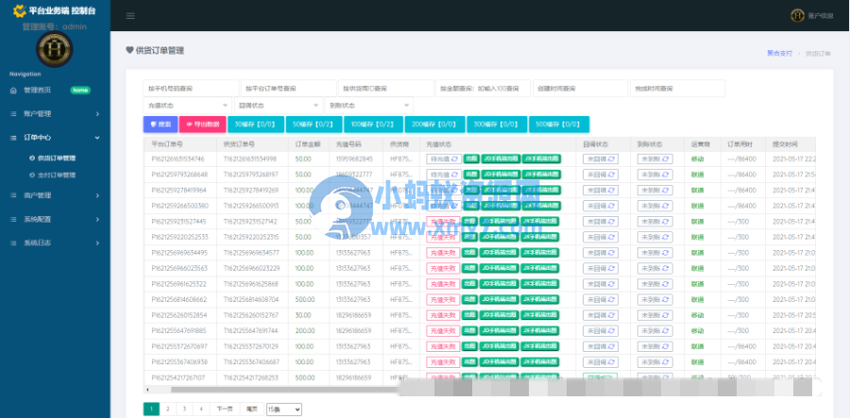
Task: Toggle the hamburger sidebar menu icon
Action: point(130,16)
